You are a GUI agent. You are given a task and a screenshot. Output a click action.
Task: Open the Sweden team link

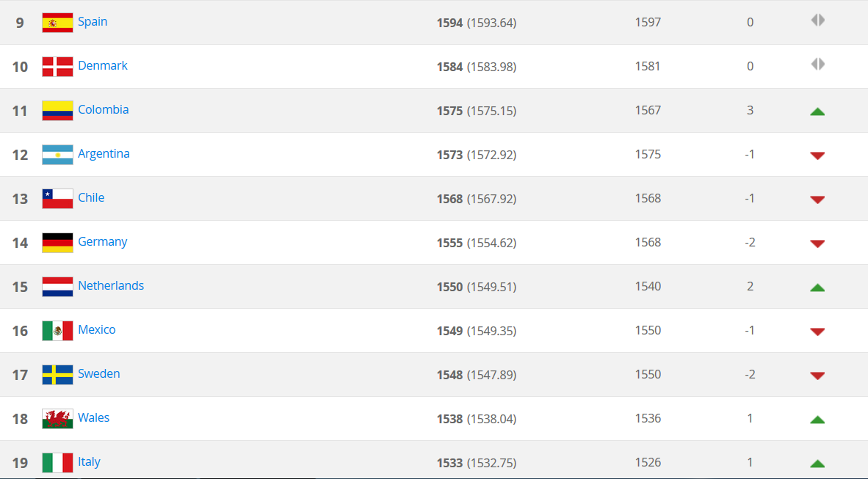point(99,373)
